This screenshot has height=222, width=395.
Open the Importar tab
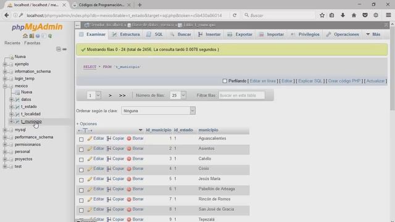click(272, 35)
